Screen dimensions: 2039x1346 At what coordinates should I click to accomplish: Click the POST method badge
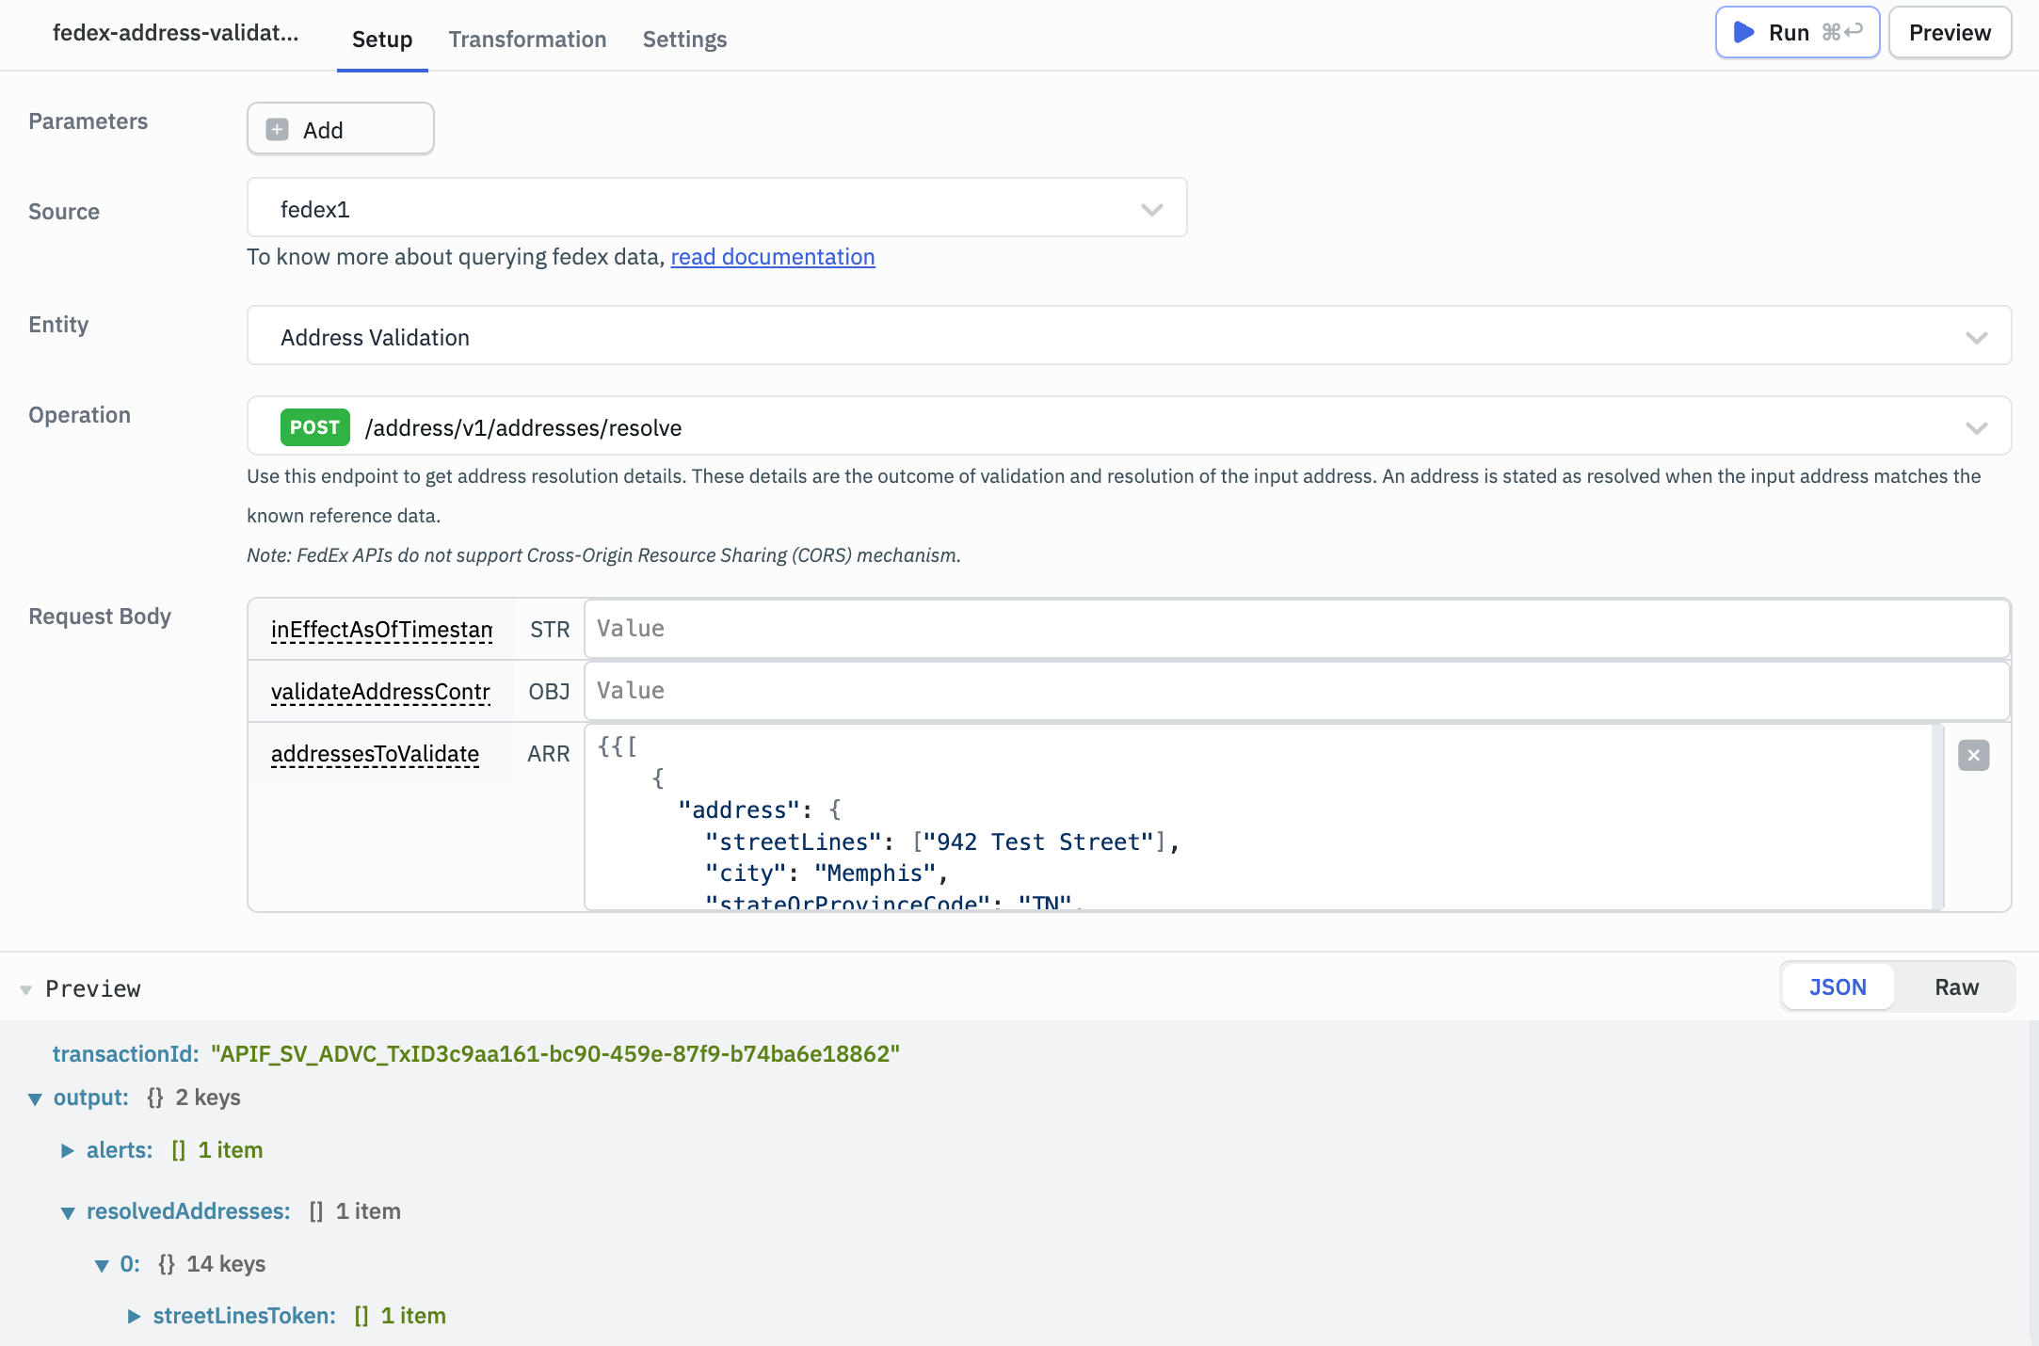coord(314,427)
